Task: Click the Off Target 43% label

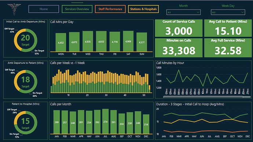Action: 10,30
